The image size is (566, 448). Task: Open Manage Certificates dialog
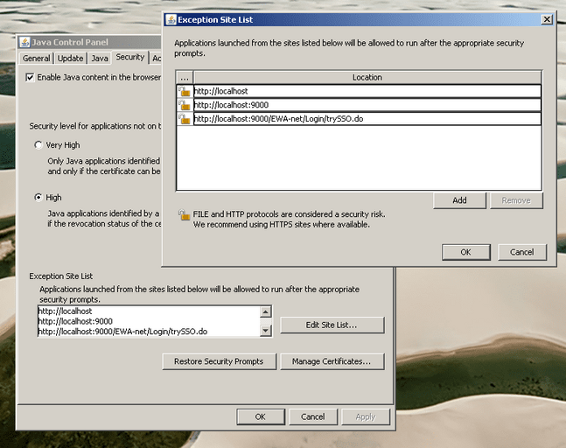tap(332, 361)
